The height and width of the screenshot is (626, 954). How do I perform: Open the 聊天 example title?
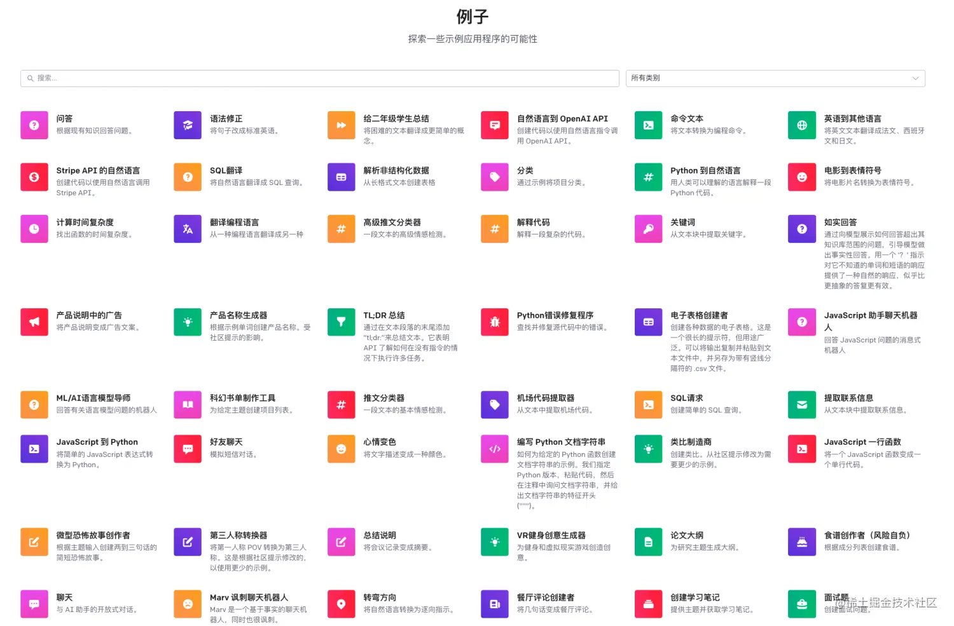pos(64,597)
